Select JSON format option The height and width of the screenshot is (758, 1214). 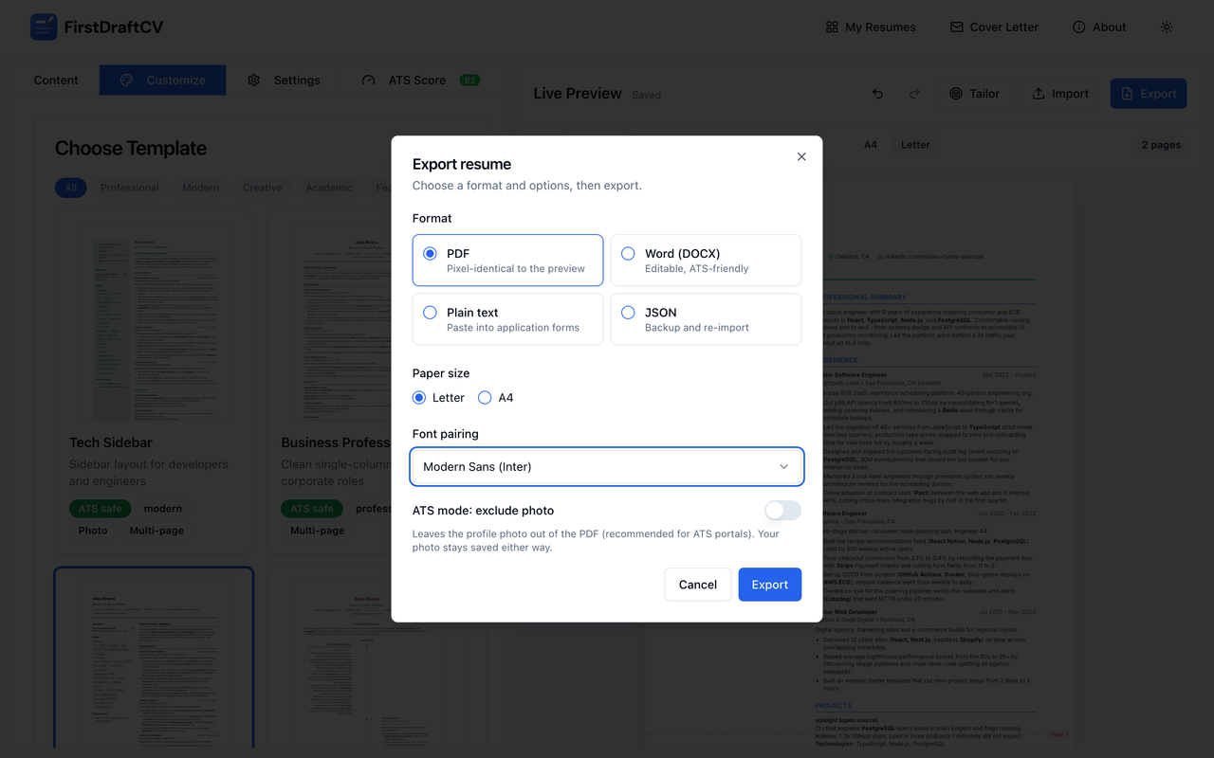pos(706,318)
